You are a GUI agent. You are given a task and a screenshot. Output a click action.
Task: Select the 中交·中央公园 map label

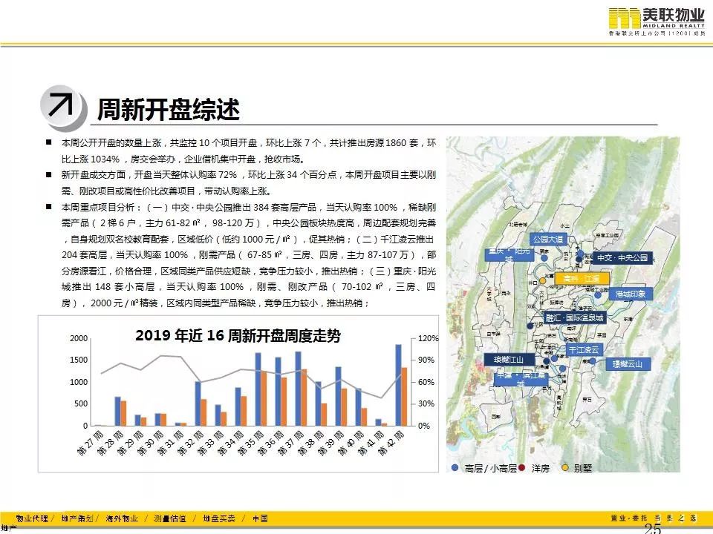tap(622, 257)
